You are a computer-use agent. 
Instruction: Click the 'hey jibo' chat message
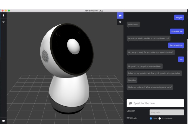[179, 17]
